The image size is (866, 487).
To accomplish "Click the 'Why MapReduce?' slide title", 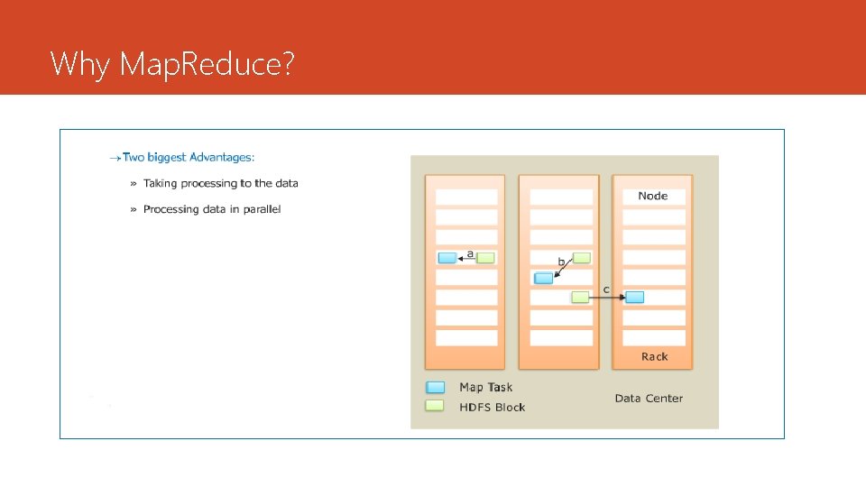I will [x=172, y=64].
